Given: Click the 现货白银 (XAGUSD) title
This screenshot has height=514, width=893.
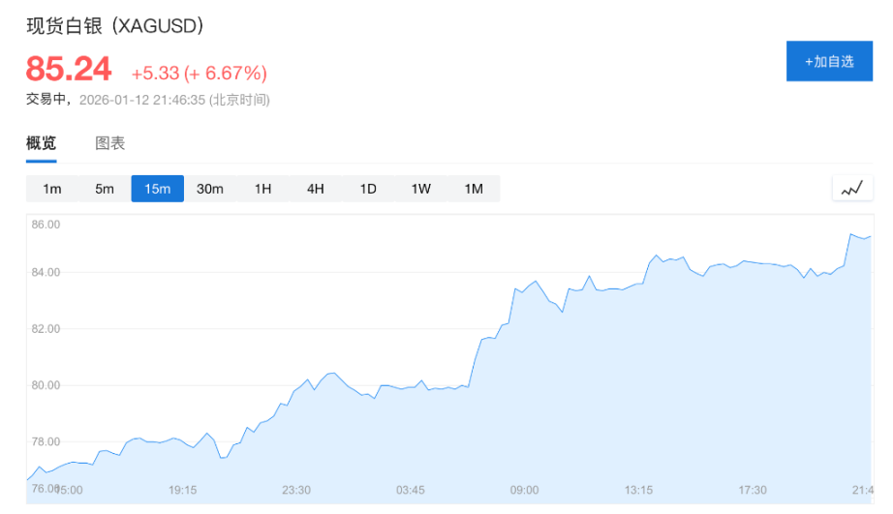Looking at the screenshot, I should point(114,26).
